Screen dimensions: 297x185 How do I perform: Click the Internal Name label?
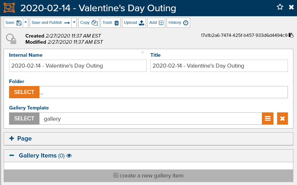(x=26, y=55)
